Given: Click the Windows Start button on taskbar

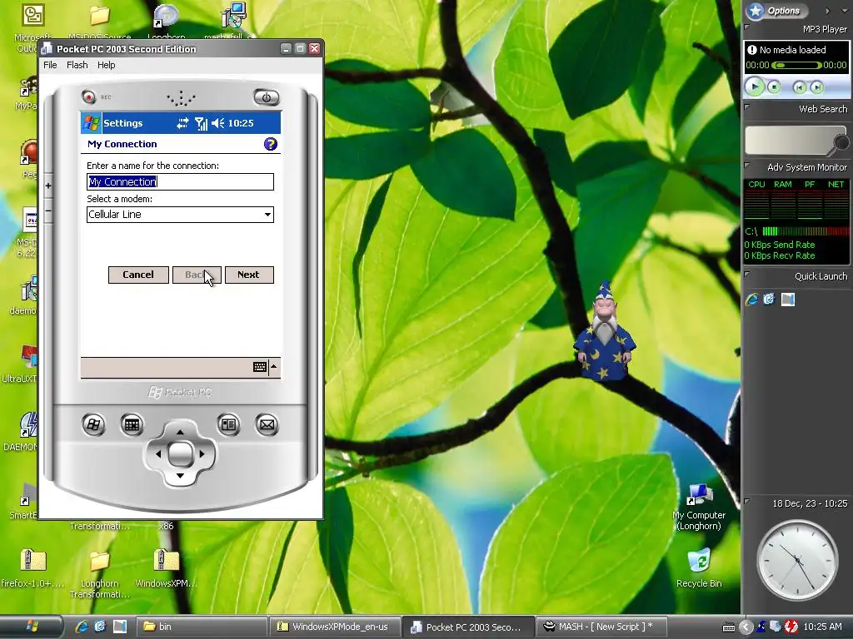Looking at the screenshot, I should [x=32, y=627].
